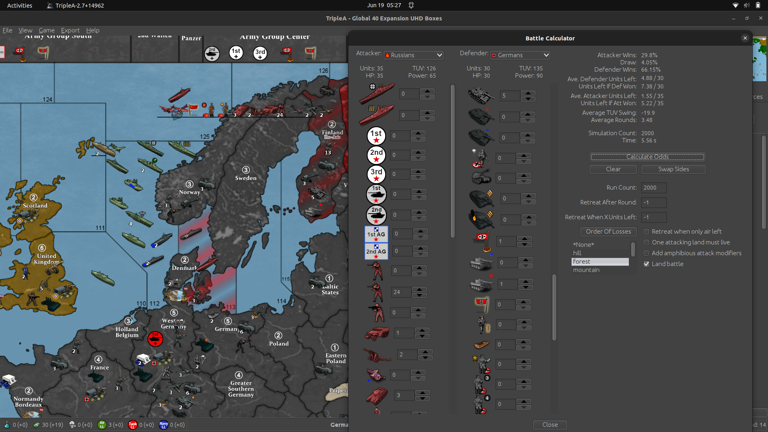The image size is (768, 432).
Task: Click the 1st tank army round icon
Action: 376,194
